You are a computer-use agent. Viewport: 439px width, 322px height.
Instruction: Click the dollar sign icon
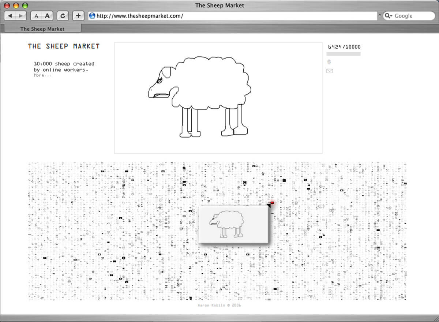(329, 62)
